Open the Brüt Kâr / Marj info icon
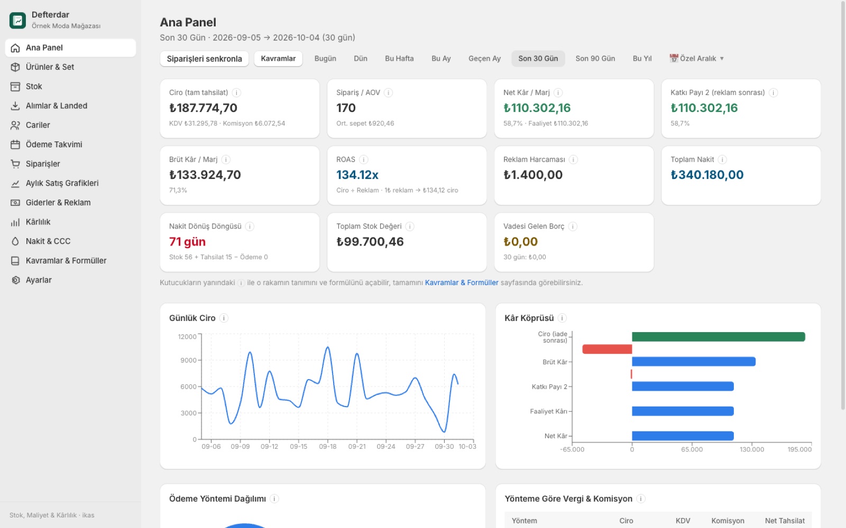 226,159
